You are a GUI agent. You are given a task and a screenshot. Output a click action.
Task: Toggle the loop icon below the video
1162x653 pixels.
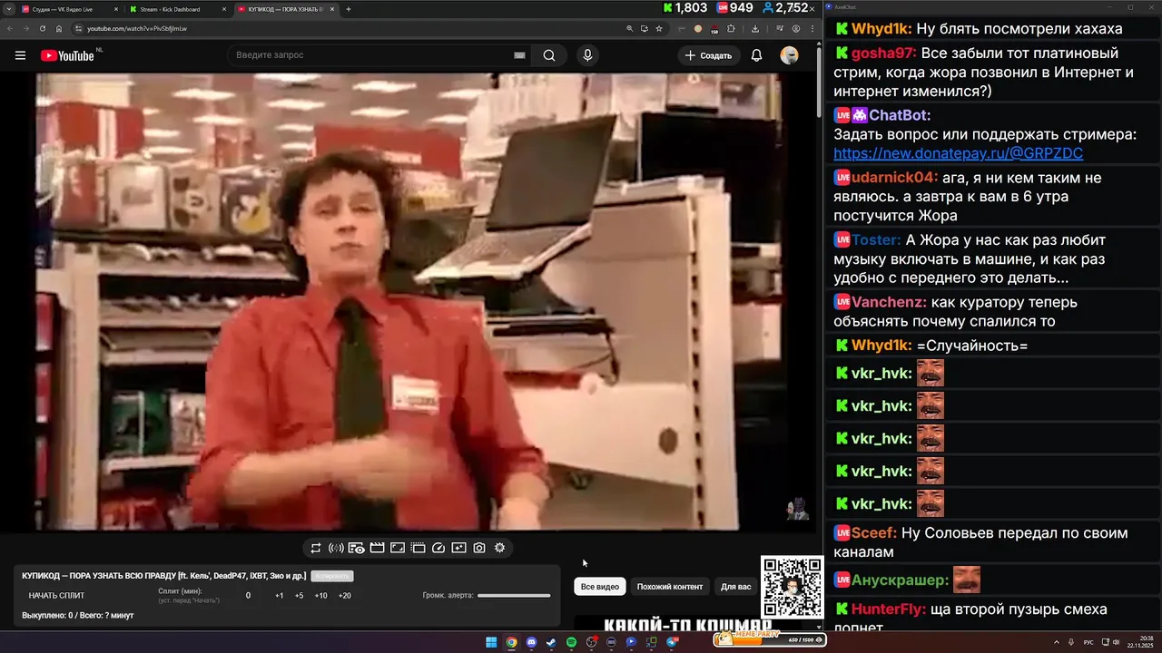(x=316, y=548)
